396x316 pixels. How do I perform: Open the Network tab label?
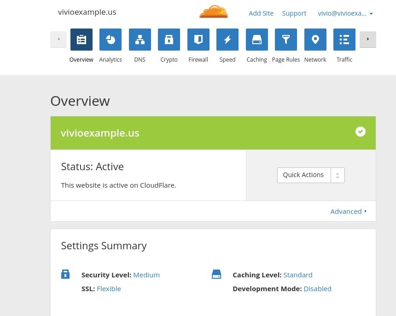(315, 59)
